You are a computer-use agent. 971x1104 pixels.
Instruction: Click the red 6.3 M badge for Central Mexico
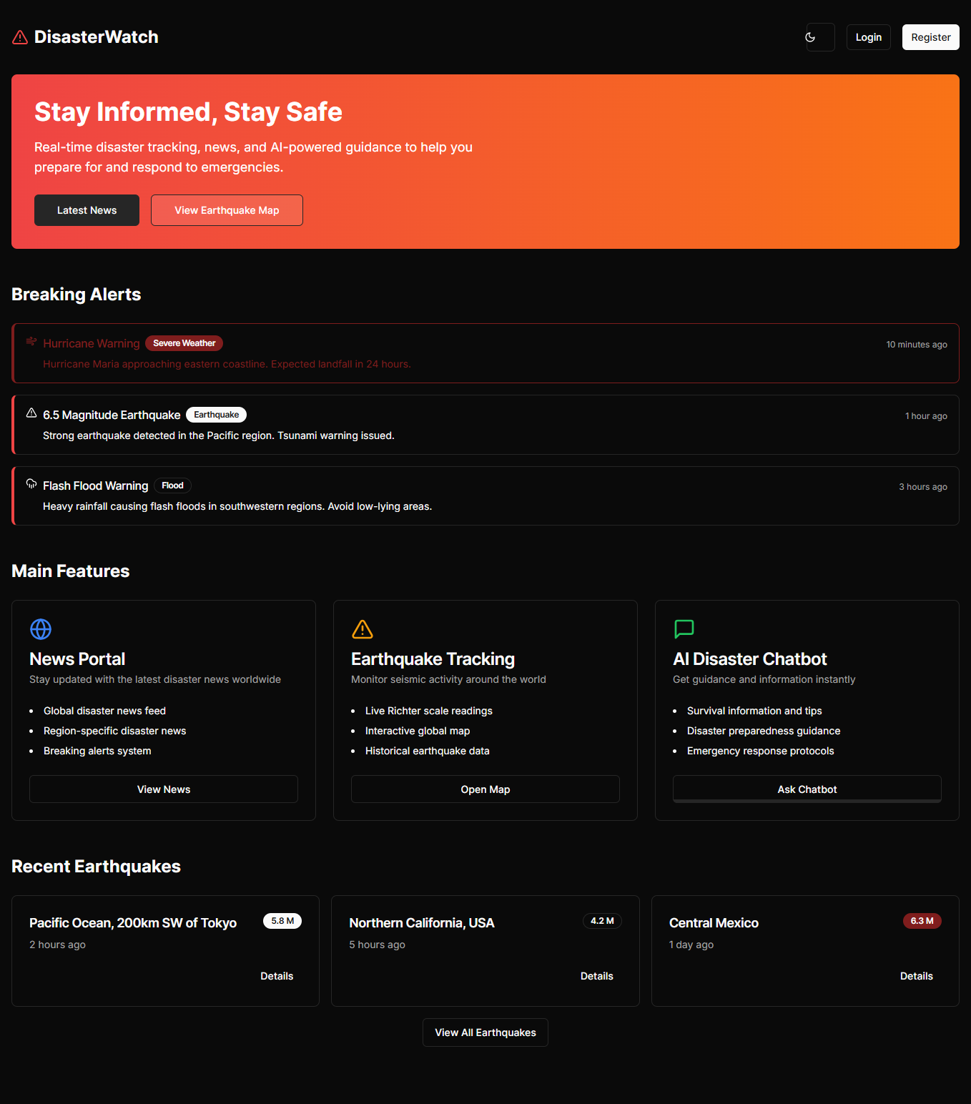point(922,921)
